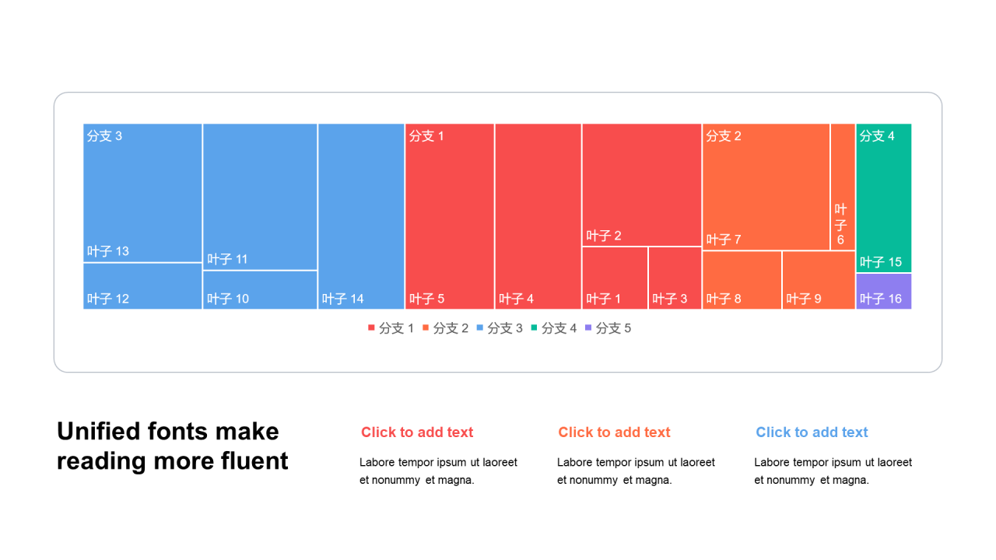Select the blue 分支 3 legend swatch
Screen dimensions: 996x560
coord(479,328)
